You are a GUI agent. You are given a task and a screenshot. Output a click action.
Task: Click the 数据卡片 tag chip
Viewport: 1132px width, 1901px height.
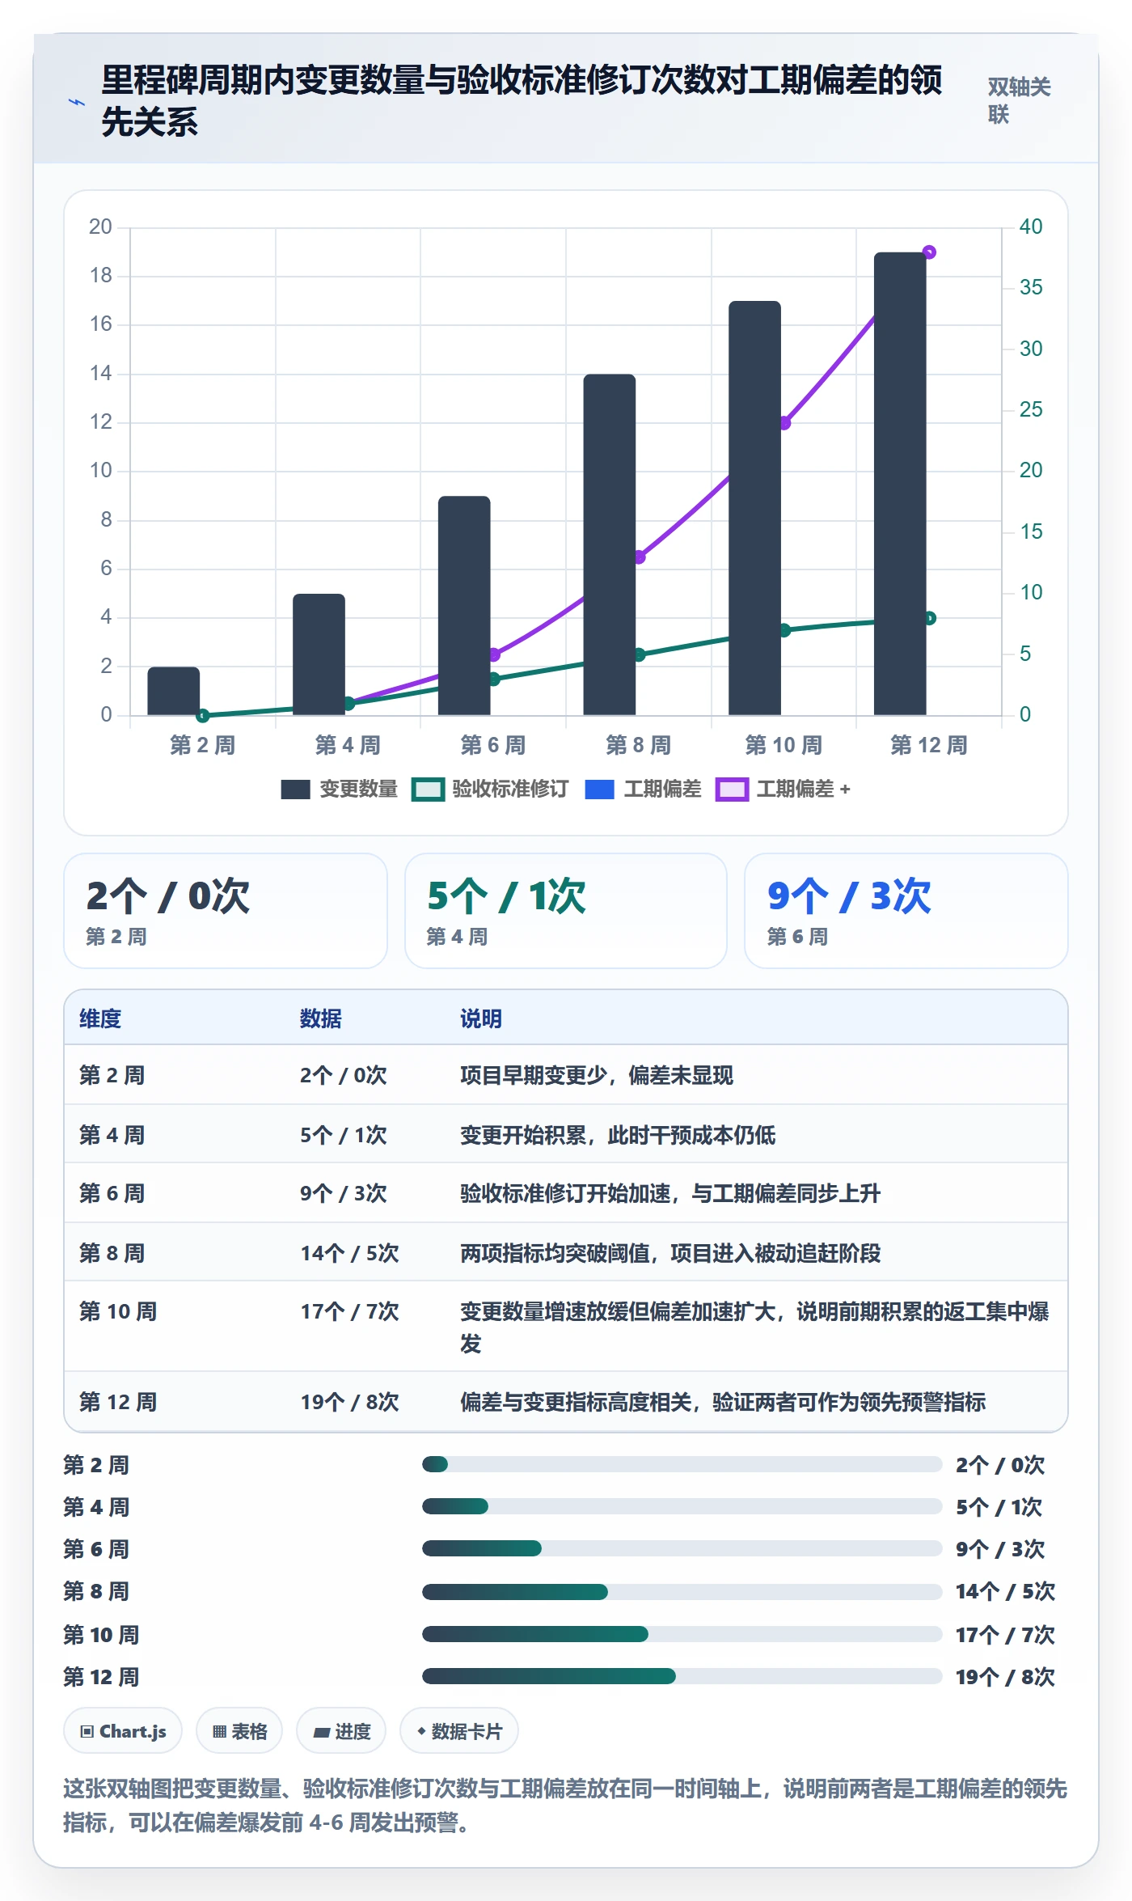tap(459, 1731)
